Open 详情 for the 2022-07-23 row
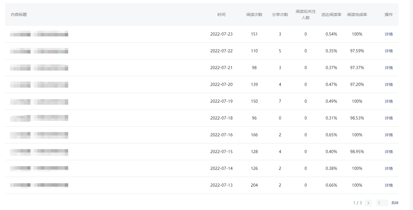This screenshot has height=210, width=413. 388,34
